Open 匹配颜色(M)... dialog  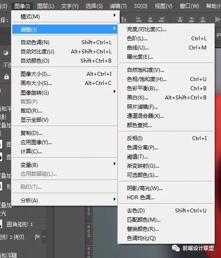click(x=166, y=219)
